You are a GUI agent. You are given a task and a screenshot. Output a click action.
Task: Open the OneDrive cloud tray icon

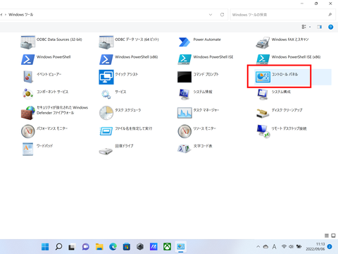(x=265, y=247)
